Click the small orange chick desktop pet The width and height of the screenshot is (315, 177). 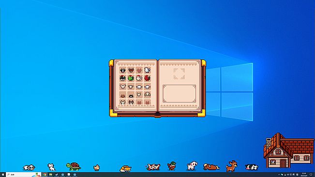click(x=97, y=167)
